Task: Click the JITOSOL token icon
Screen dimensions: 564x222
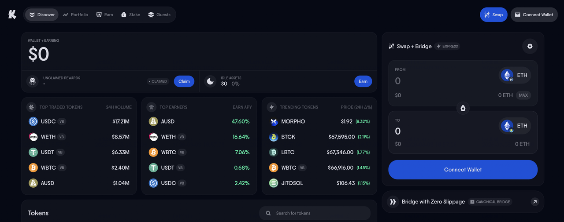Action: [x=274, y=183]
